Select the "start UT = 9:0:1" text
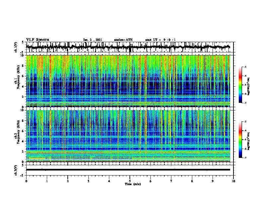Viewport: 263px width, 203px height. click(x=160, y=40)
